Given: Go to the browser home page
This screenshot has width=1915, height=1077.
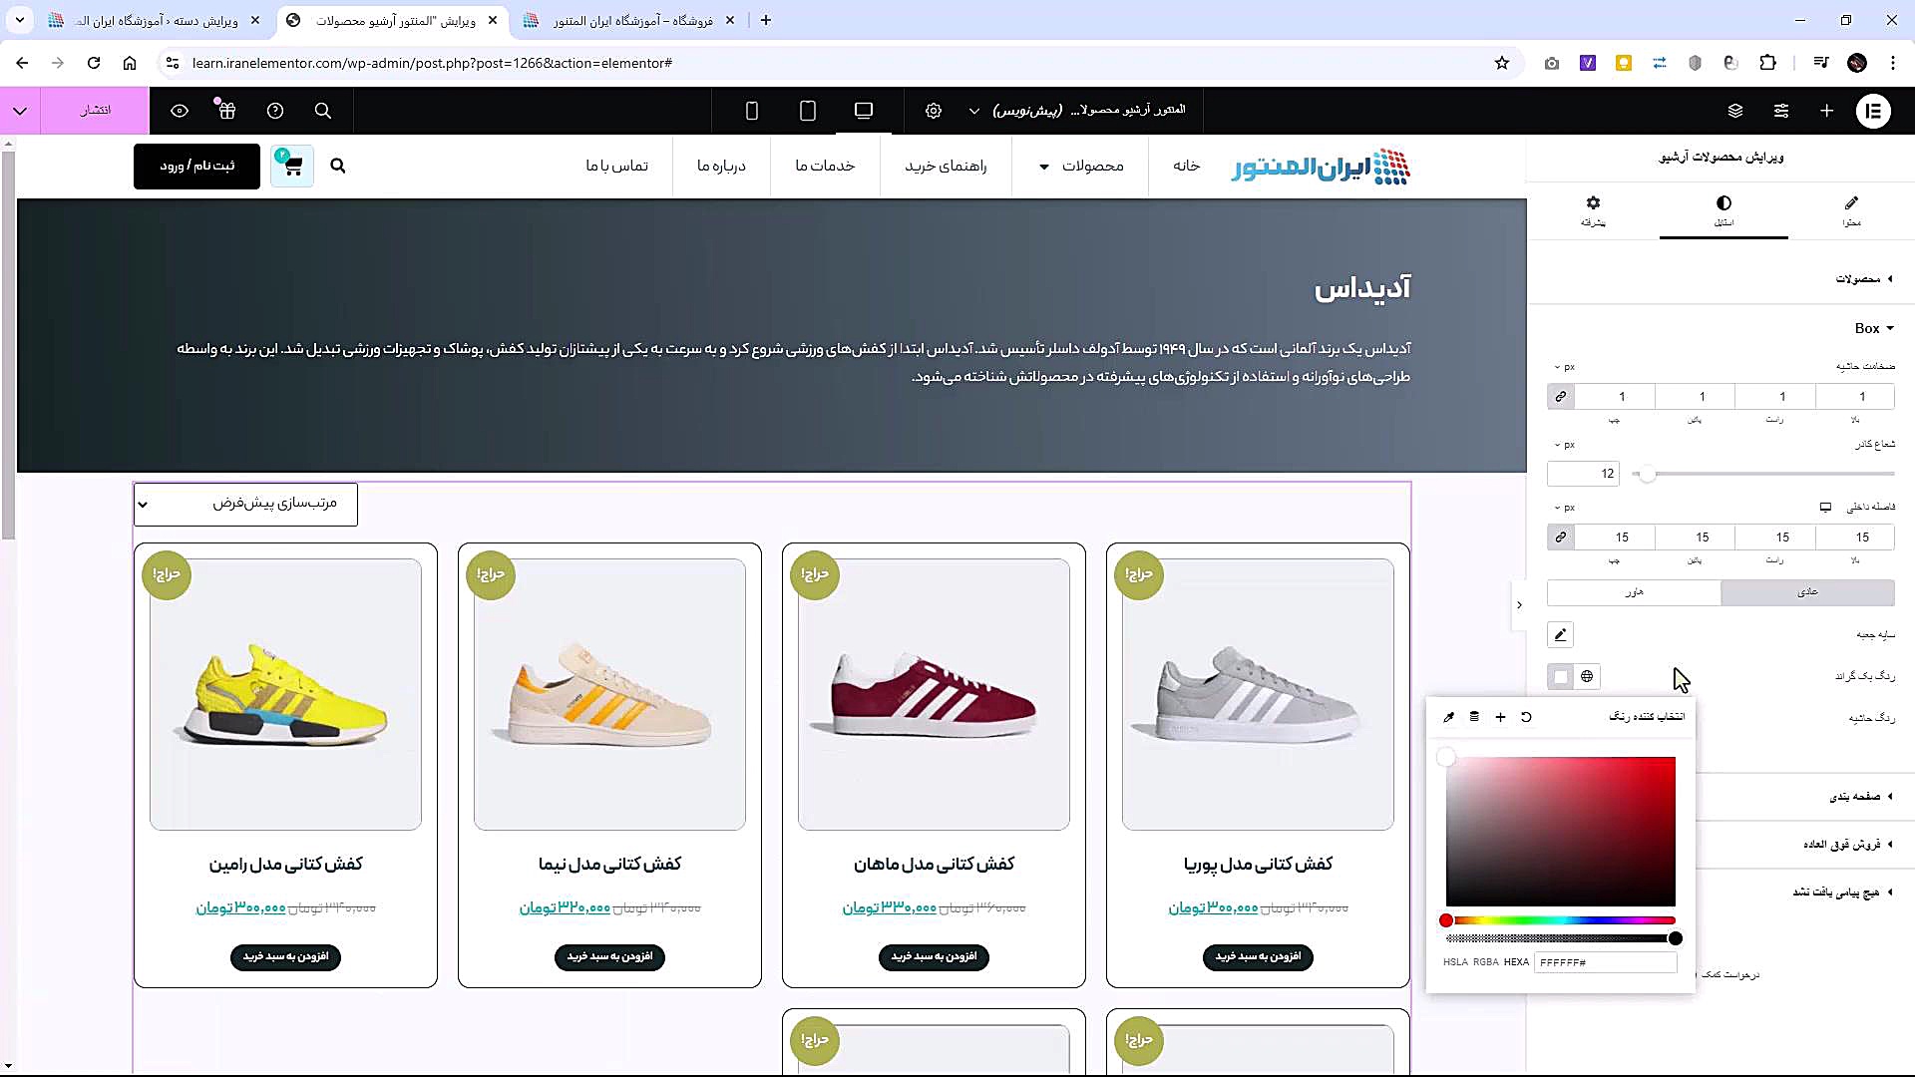Looking at the screenshot, I should (130, 63).
